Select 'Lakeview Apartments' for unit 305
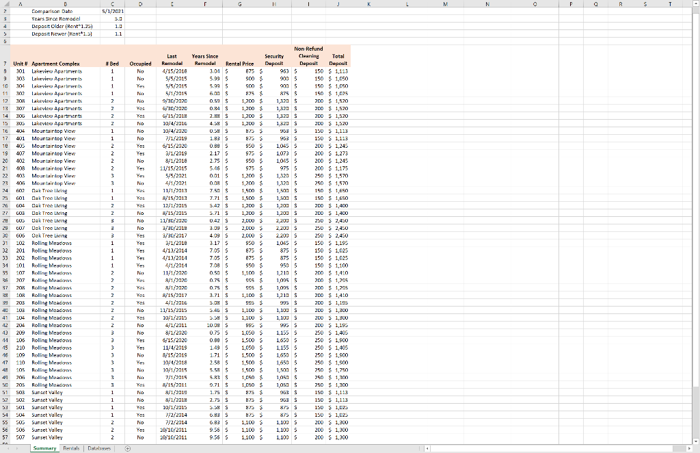This screenshot has height=453, width=700. pos(65,123)
